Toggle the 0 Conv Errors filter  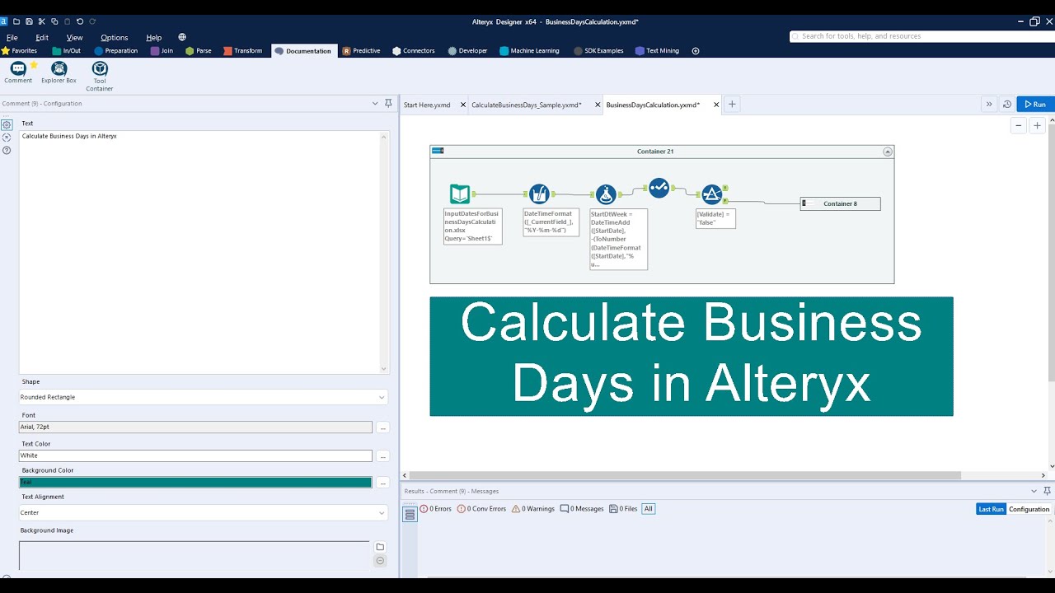481,509
